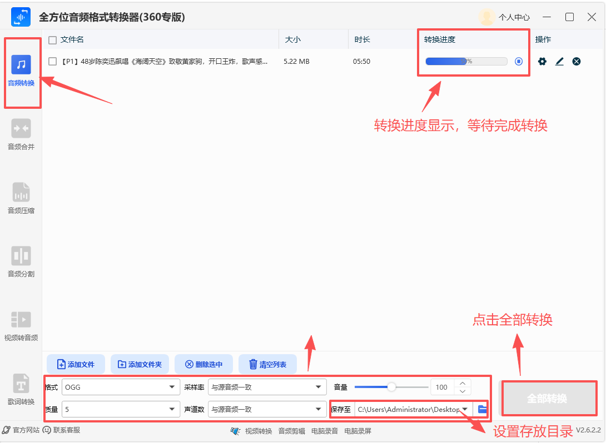Open 电脑录屏 from the status bar

tap(358, 431)
